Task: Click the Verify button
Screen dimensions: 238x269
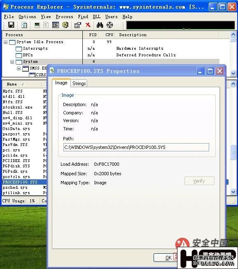Action: 199,181
